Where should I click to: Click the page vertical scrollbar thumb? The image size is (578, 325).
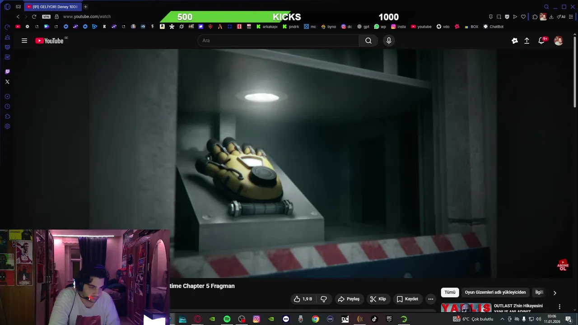[x=575, y=71]
